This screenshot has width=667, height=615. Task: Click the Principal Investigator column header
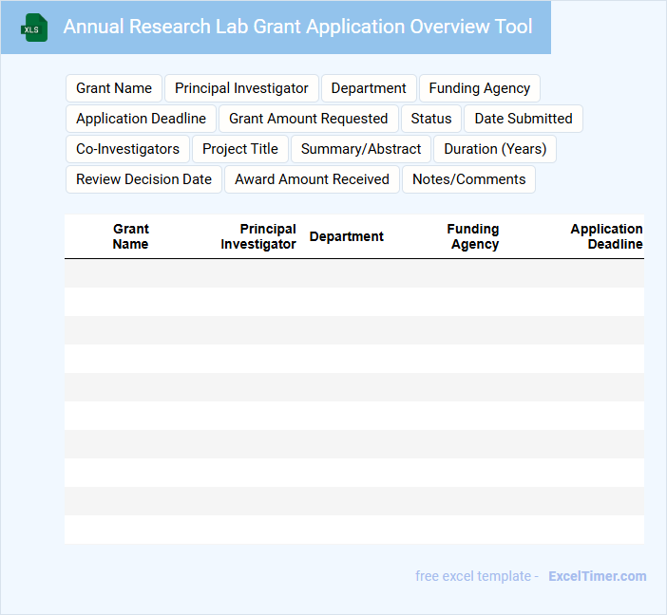(x=258, y=236)
